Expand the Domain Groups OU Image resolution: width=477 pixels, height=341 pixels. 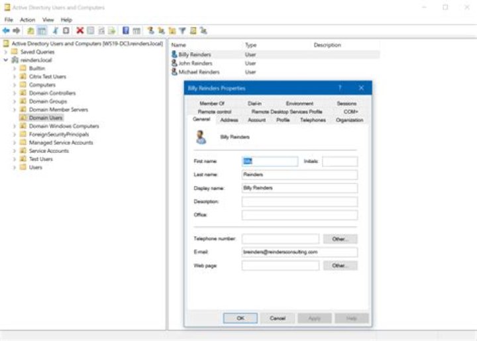[x=15, y=101]
